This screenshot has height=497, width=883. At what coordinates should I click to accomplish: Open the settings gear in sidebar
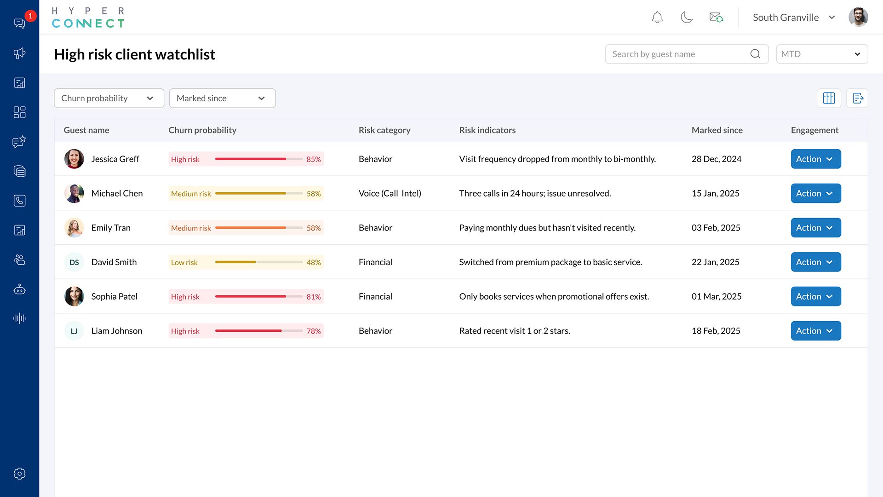click(x=19, y=474)
